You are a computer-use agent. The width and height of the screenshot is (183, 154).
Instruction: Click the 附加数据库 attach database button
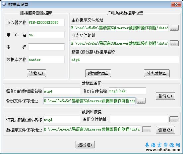98,73
